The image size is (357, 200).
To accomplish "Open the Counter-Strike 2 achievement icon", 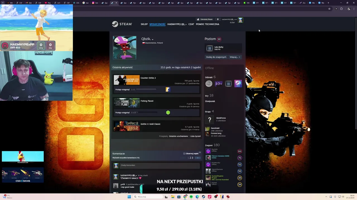I will coord(168,89).
